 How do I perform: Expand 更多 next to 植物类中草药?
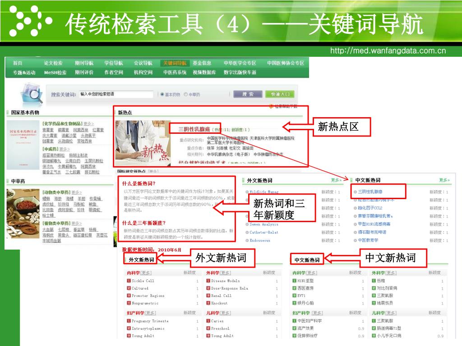(x=77, y=223)
